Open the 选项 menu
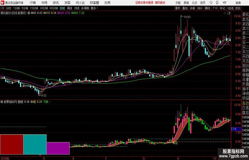 coord(203,3)
